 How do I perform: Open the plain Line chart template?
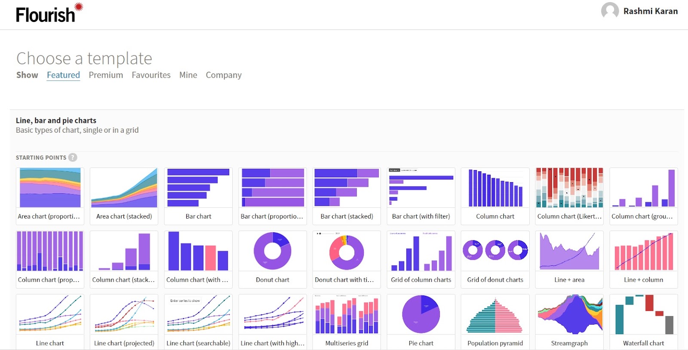(x=50, y=322)
